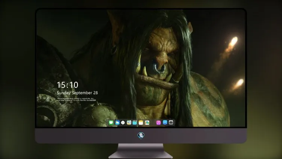Open the clapperboard video app in dock

point(135,122)
